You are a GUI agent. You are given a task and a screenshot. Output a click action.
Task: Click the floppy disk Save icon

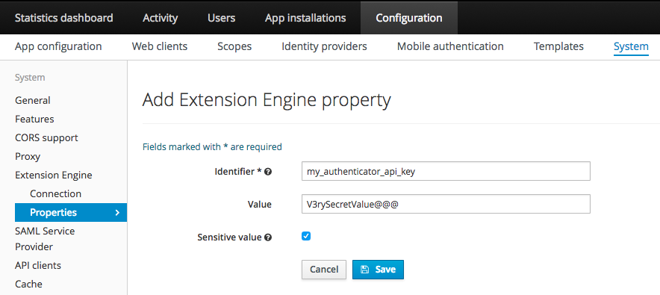tap(365, 270)
